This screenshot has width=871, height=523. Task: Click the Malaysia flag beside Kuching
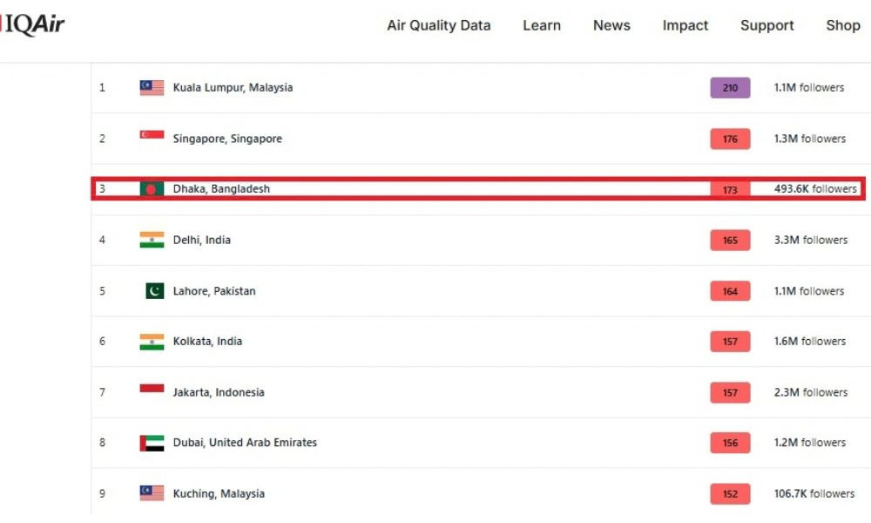click(152, 493)
